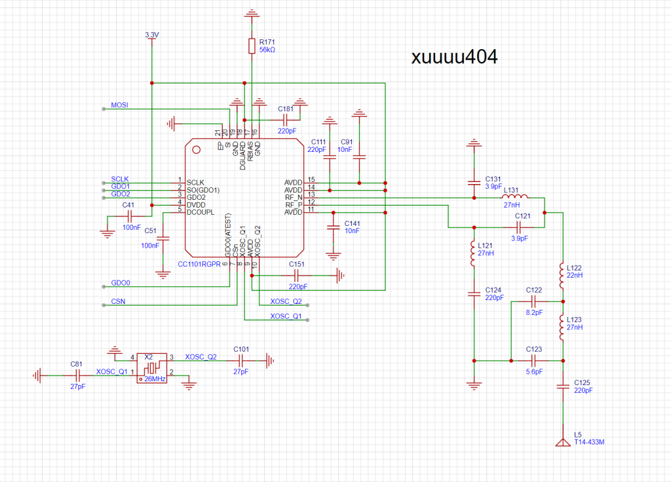Select the xuuuu404 title text
Screen dimensions: 671x482
[x=454, y=57]
